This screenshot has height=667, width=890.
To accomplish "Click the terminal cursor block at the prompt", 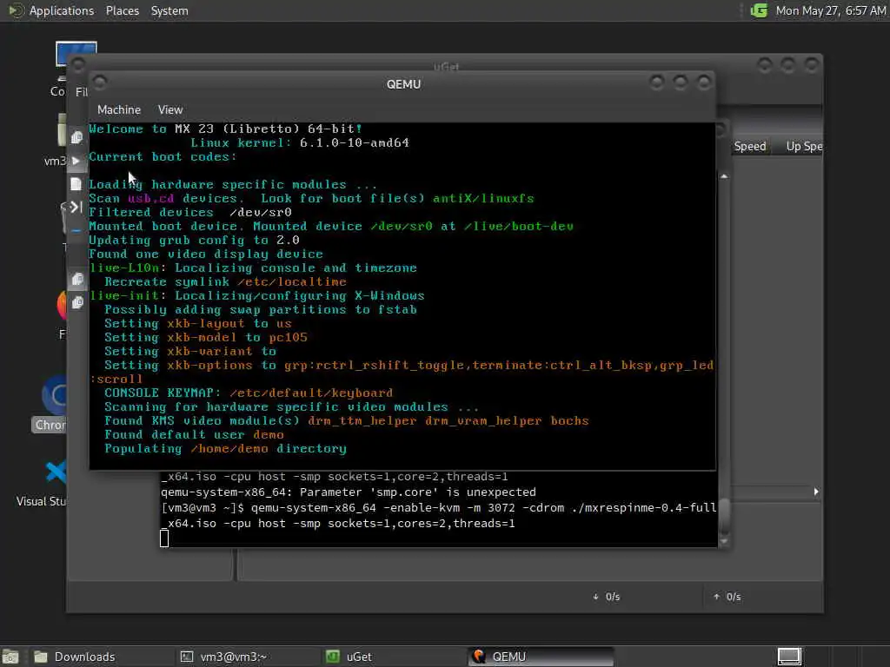I will [x=164, y=538].
